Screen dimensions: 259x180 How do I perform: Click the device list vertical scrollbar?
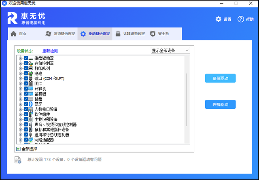pyautogui.click(x=187, y=100)
